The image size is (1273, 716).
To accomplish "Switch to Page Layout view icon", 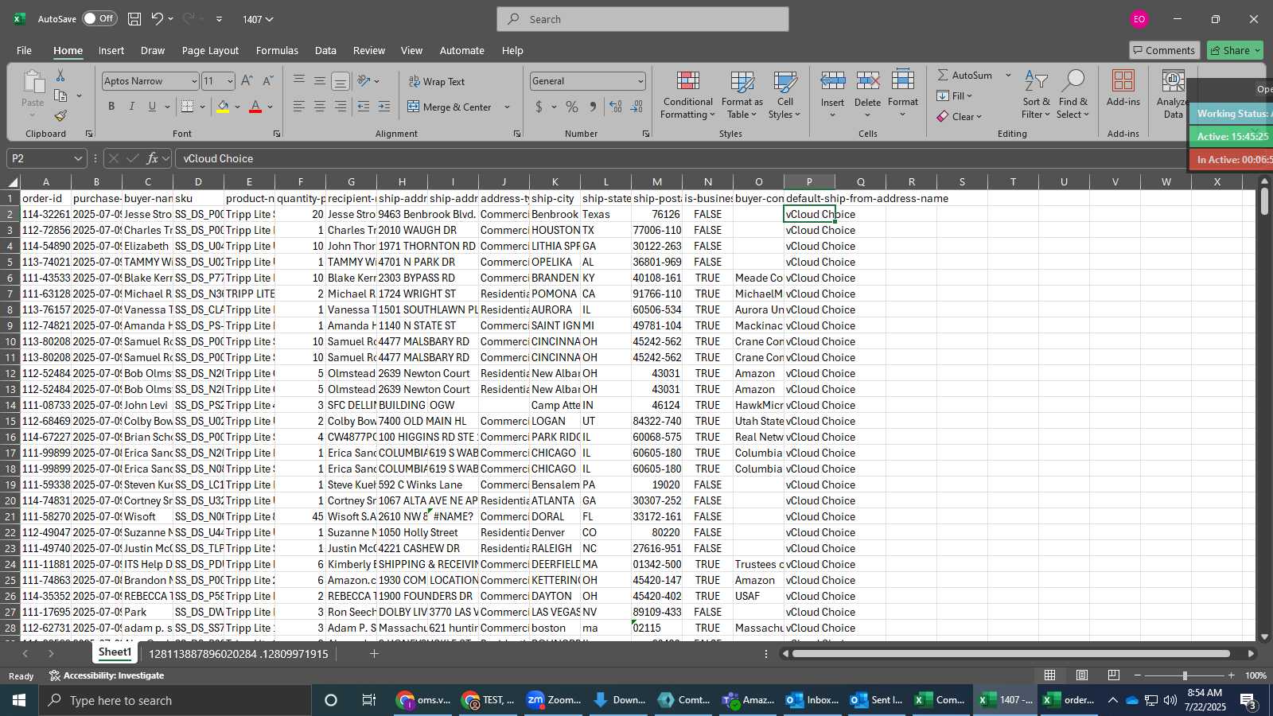I will 1082,675.
